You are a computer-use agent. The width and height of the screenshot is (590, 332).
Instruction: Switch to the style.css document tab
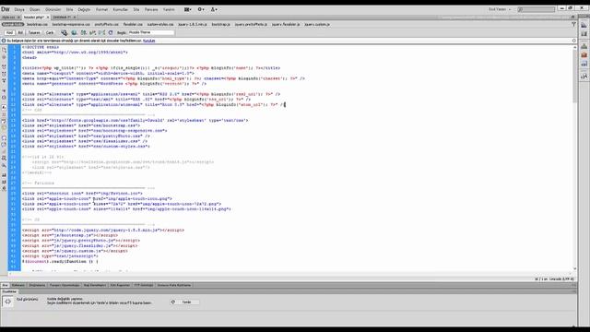[x=8, y=18]
